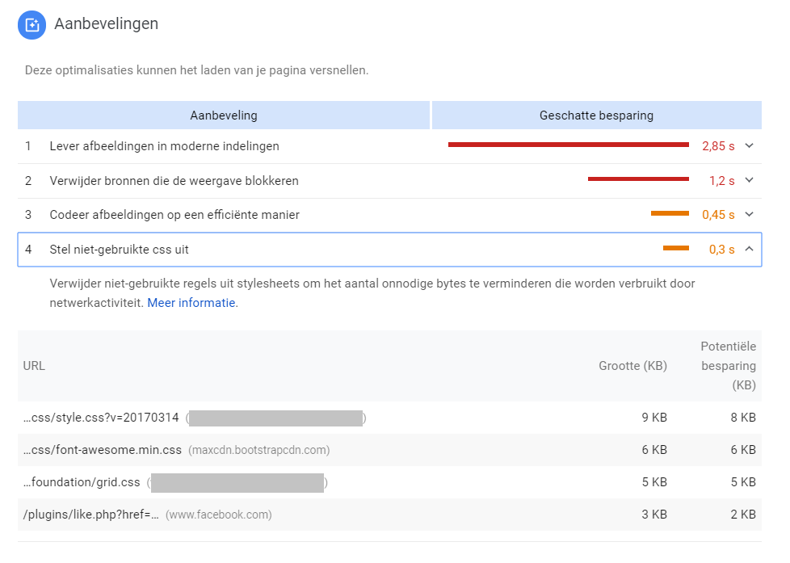This screenshot has height=563, width=790.
Task: Click the orange 0,3 s savings bar
Action: pos(675,248)
